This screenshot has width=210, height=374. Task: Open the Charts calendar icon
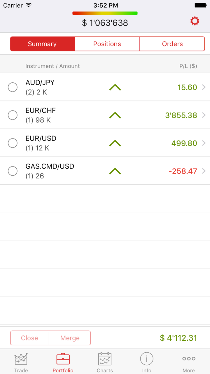click(105, 359)
